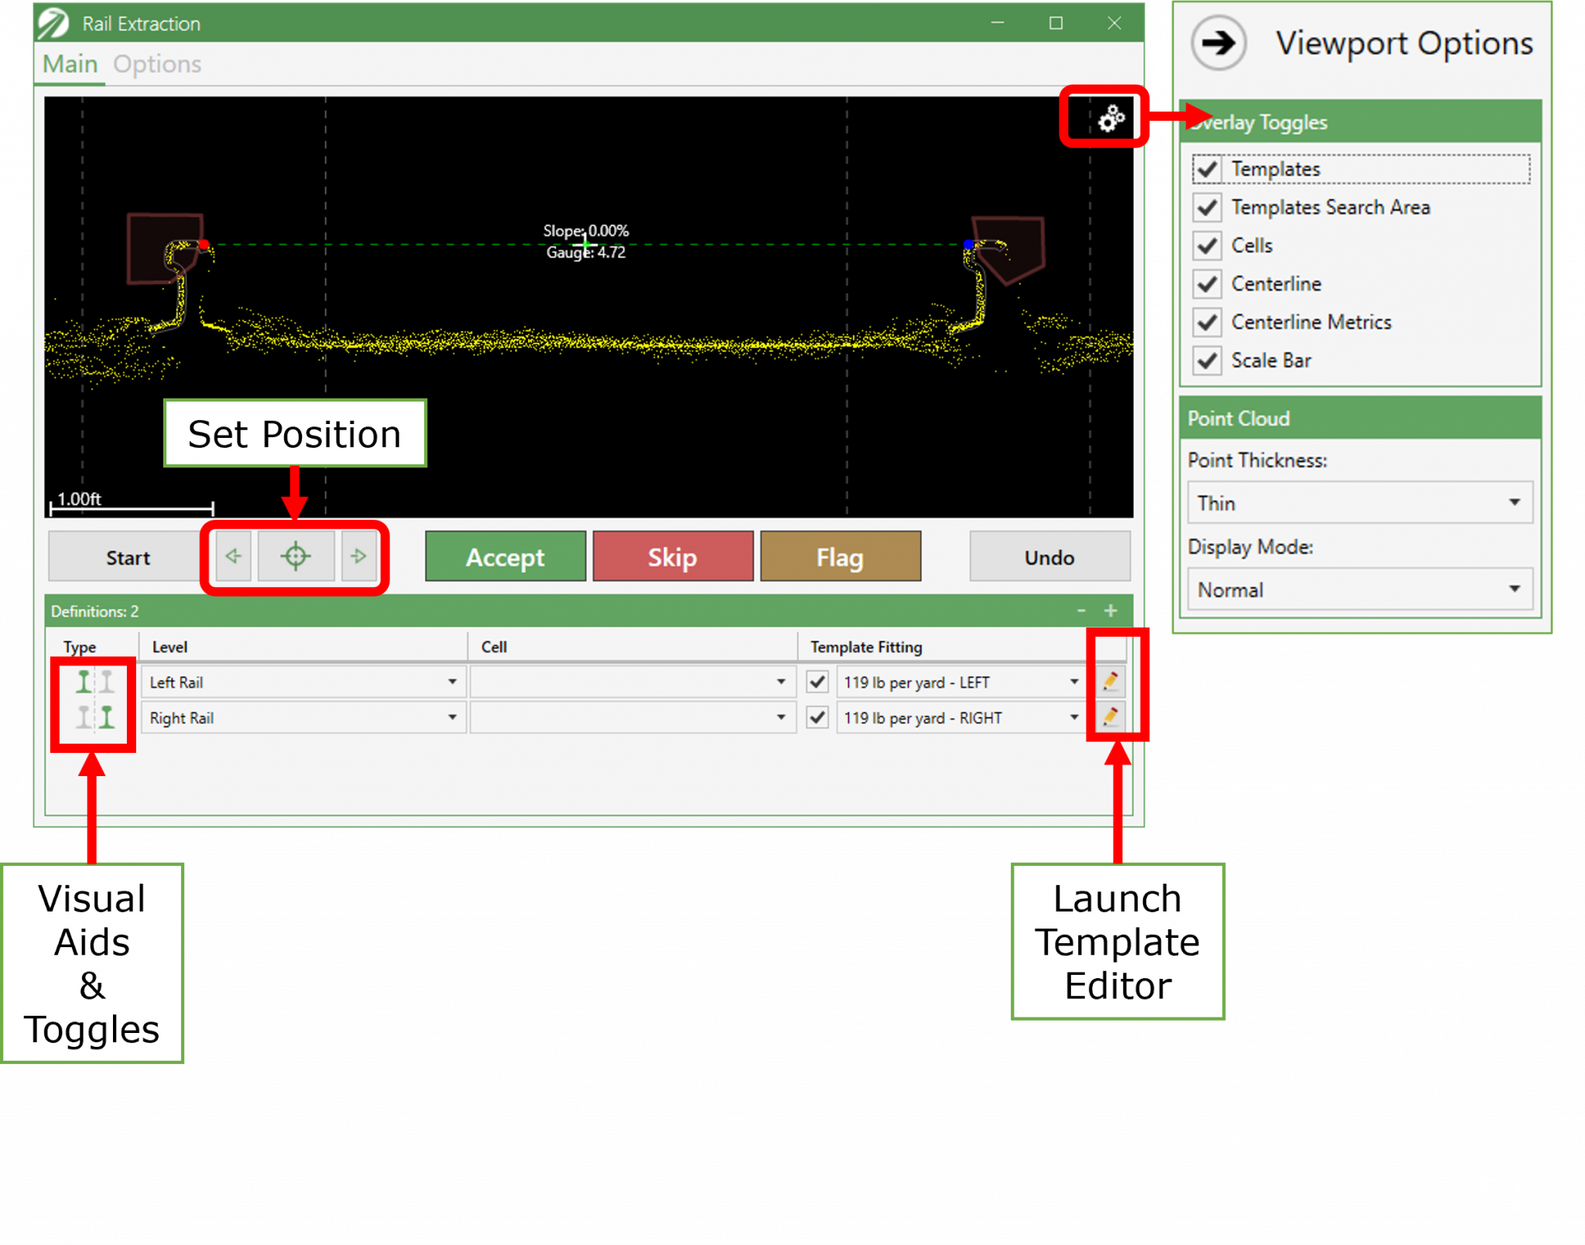Click the next position arrow icon
Image resolution: width=1585 pixels, height=1245 pixels.
358,556
